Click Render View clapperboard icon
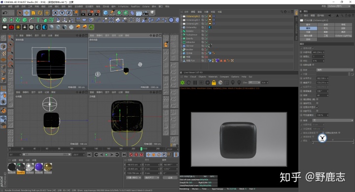The width and height of the screenshot is (355, 192). (83, 13)
